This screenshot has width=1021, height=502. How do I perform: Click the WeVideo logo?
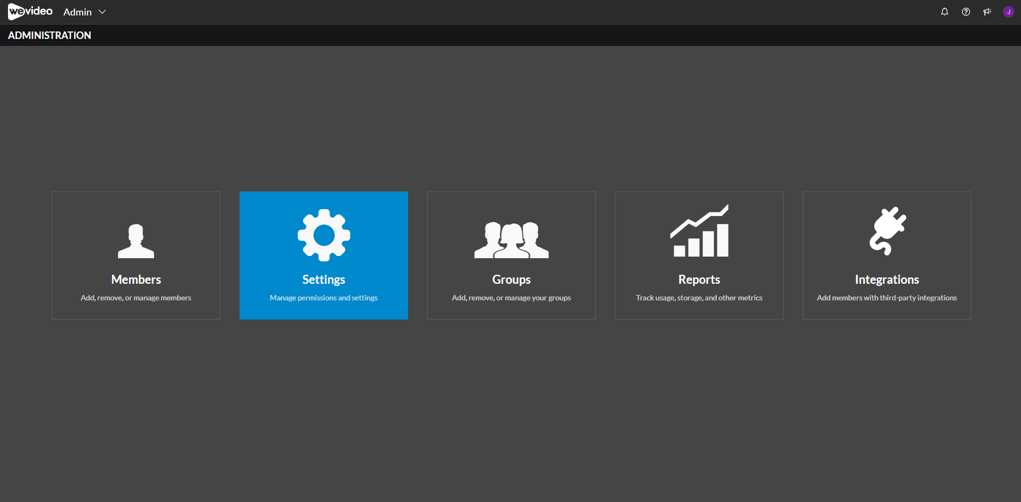click(30, 12)
